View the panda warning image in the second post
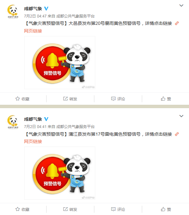 tap(60, 173)
